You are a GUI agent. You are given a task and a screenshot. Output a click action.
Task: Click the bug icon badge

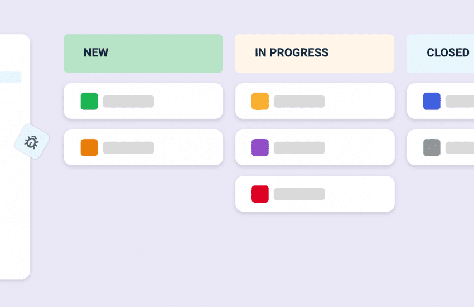coord(32,142)
